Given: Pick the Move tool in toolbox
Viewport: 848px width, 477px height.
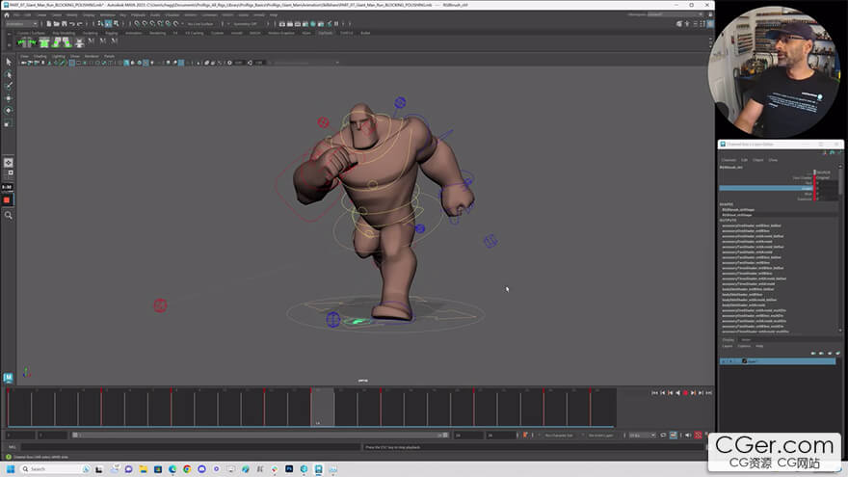Looking at the screenshot, I should pos(8,98).
